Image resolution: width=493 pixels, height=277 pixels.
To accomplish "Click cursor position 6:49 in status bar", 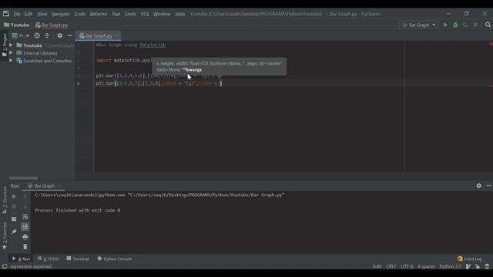I will tap(377, 266).
